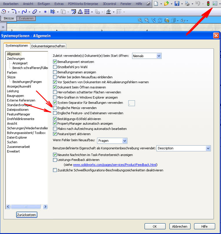Expand the double-chevron panel at left

point(3,27)
